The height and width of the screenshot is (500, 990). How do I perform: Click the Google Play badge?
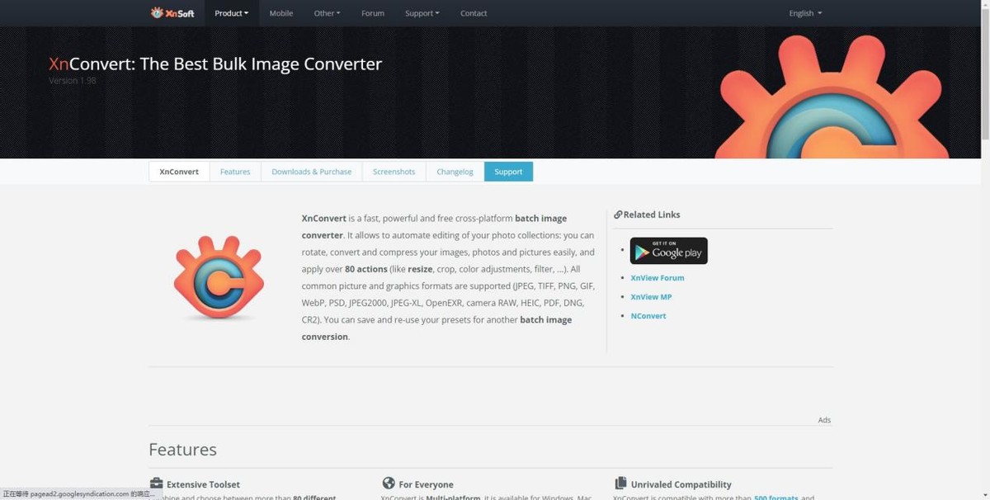click(x=668, y=251)
